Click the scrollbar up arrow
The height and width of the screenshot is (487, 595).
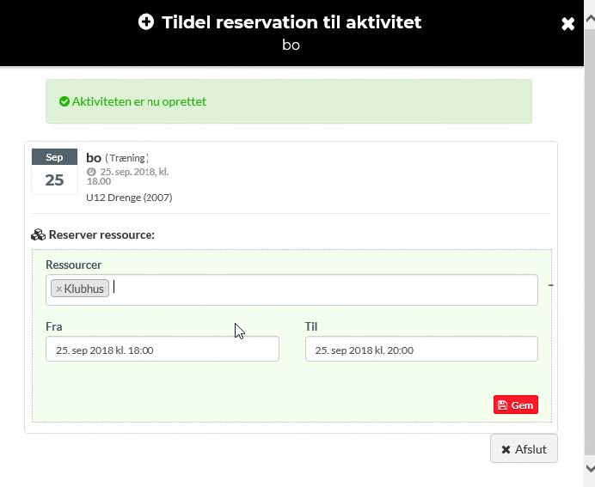[590, 19]
